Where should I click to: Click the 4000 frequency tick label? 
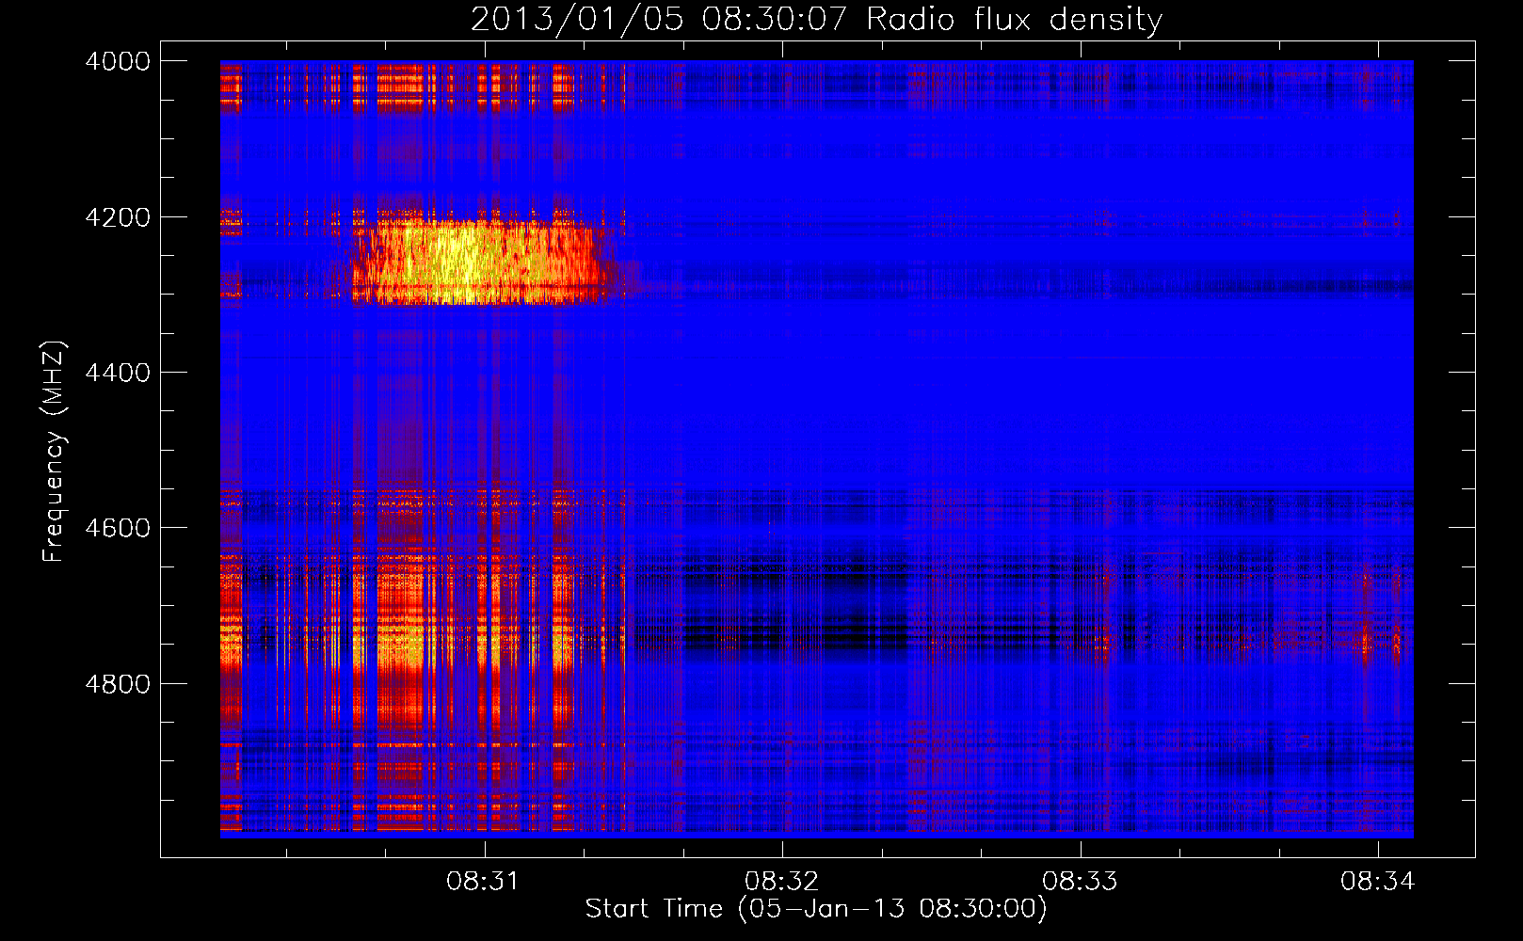118,61
